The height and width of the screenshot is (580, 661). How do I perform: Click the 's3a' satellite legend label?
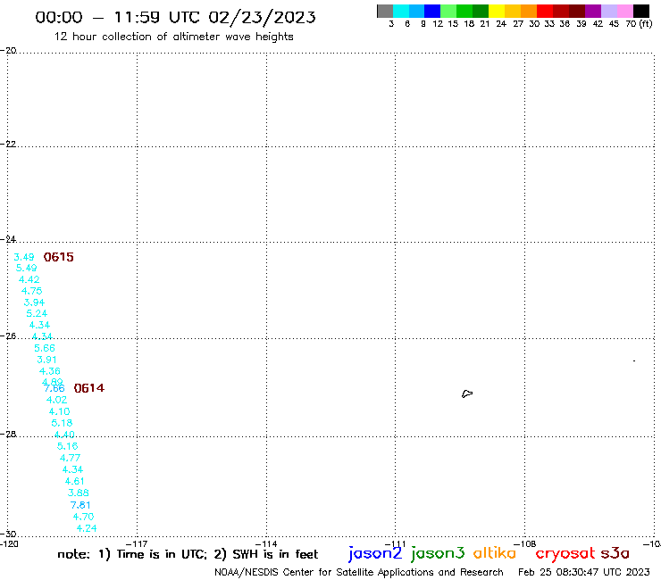[x=615, y=553]
